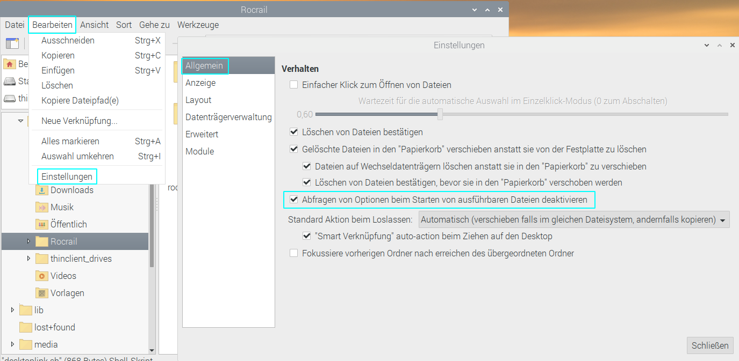Screen dimensions: 739x361
Task: Click the lost+found folder icon
Action: point(26,328)
